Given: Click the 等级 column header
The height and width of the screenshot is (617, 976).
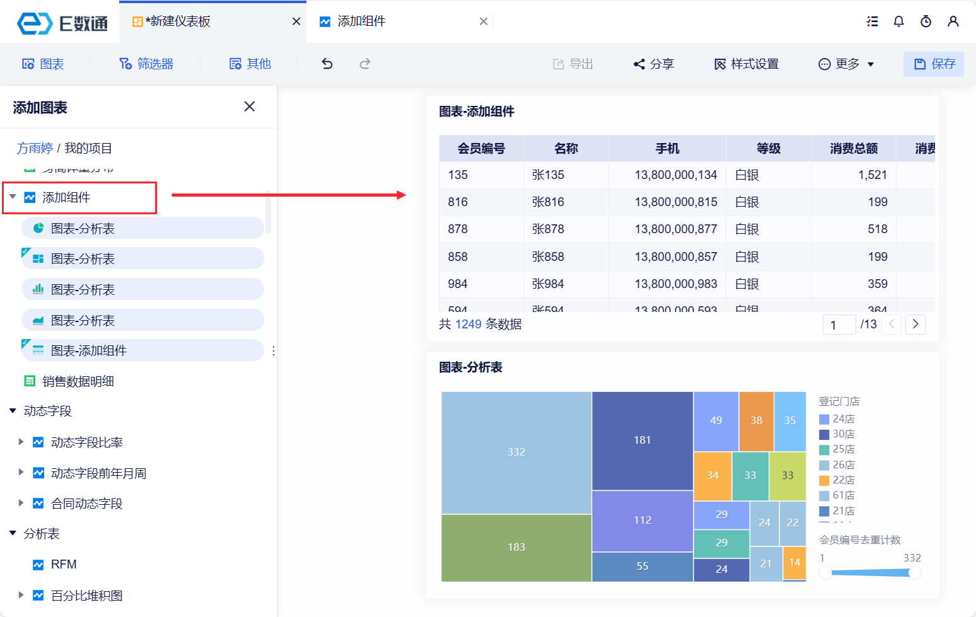Looking at the screenshot, I should coord(769,149).
